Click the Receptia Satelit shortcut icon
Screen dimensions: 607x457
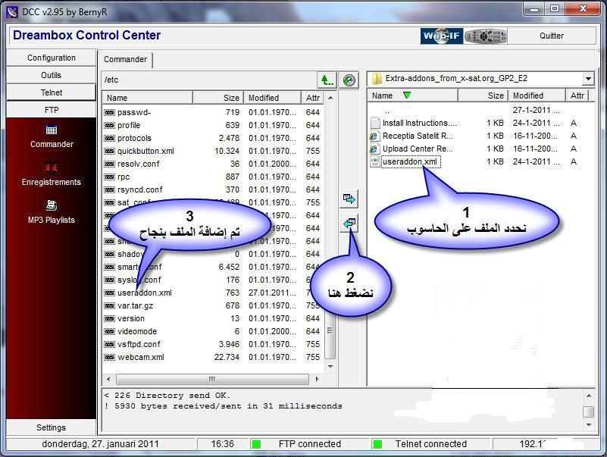(x=374, y=136)
